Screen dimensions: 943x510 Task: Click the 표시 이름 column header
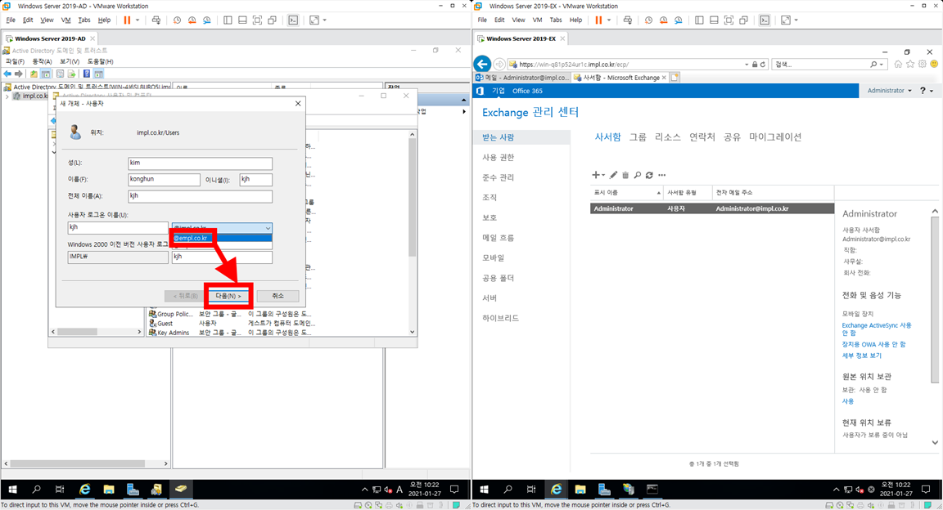pyautogui.click(x=625, y=193)
